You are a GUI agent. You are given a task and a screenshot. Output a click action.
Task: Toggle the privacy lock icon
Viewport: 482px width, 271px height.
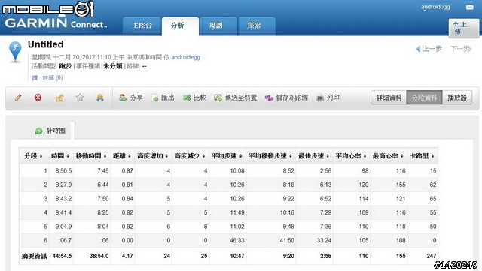click(59, 98)
